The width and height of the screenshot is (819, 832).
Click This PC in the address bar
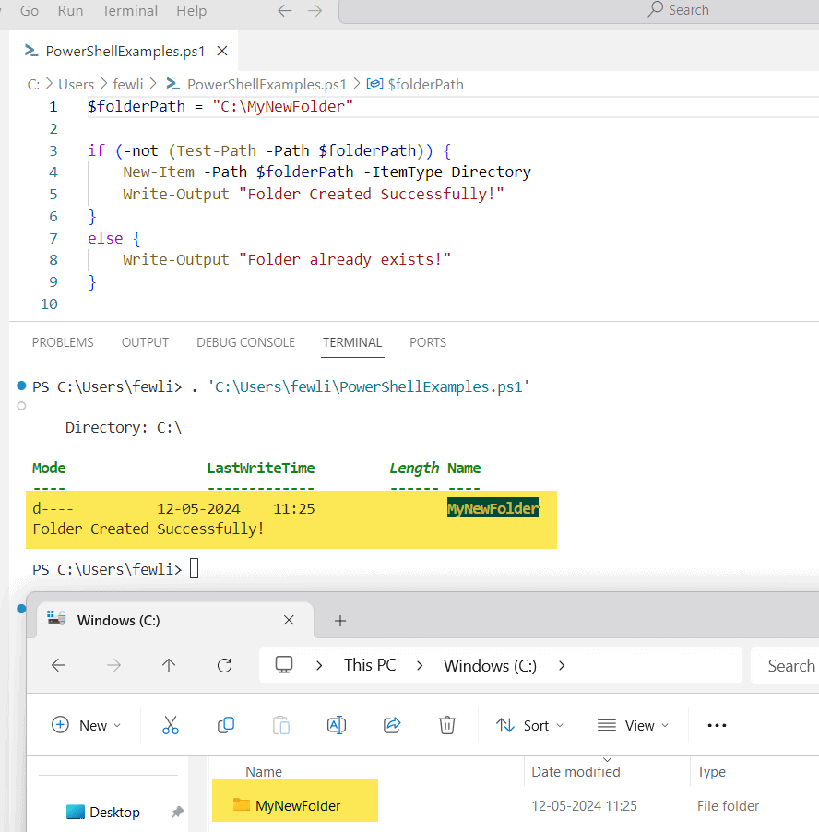point(370,665)
